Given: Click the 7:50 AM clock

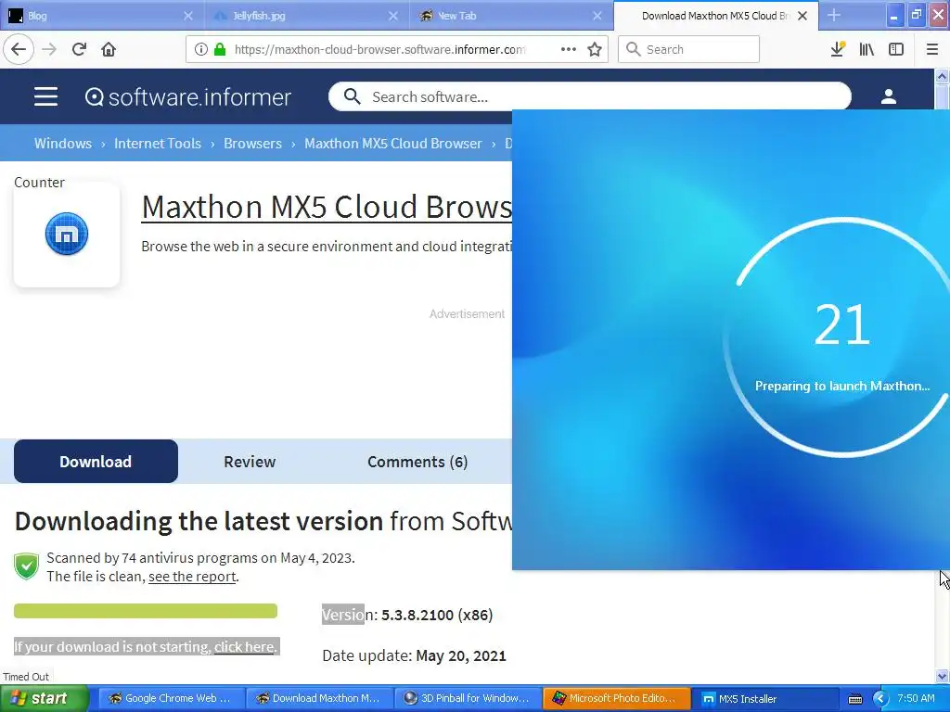Looking at the screenshot, I should pos(916,698).
